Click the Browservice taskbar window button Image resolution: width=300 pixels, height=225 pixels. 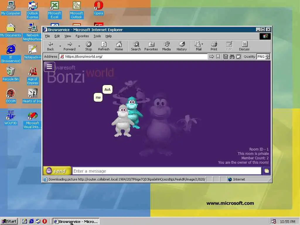pyautogui.click(x=76, y=221)
